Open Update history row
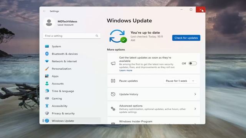246x138 pixels. (154, 94)
